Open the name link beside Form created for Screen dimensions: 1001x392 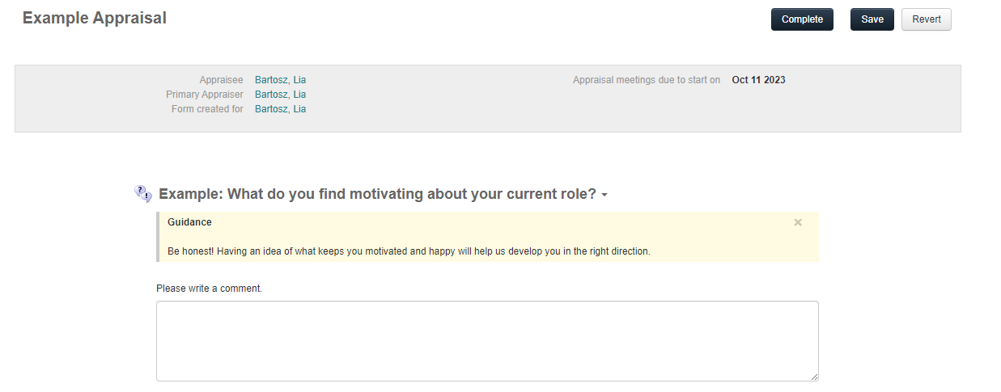coord(280,109)
